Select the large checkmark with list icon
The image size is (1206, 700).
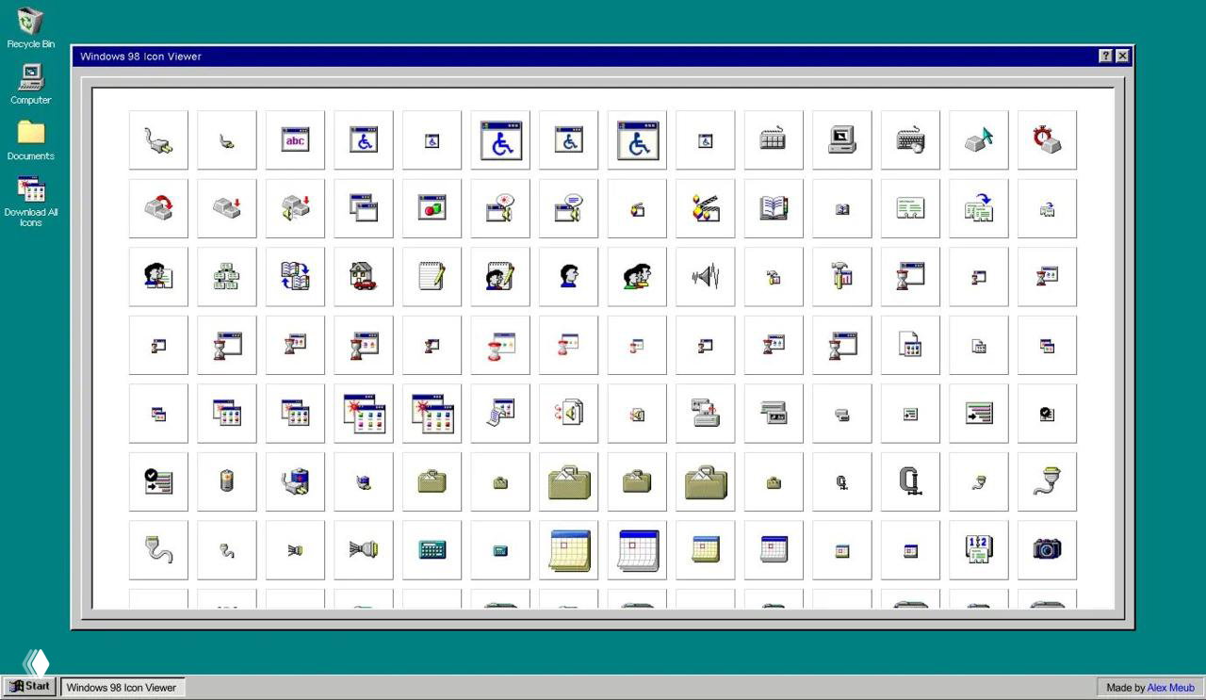158,481
